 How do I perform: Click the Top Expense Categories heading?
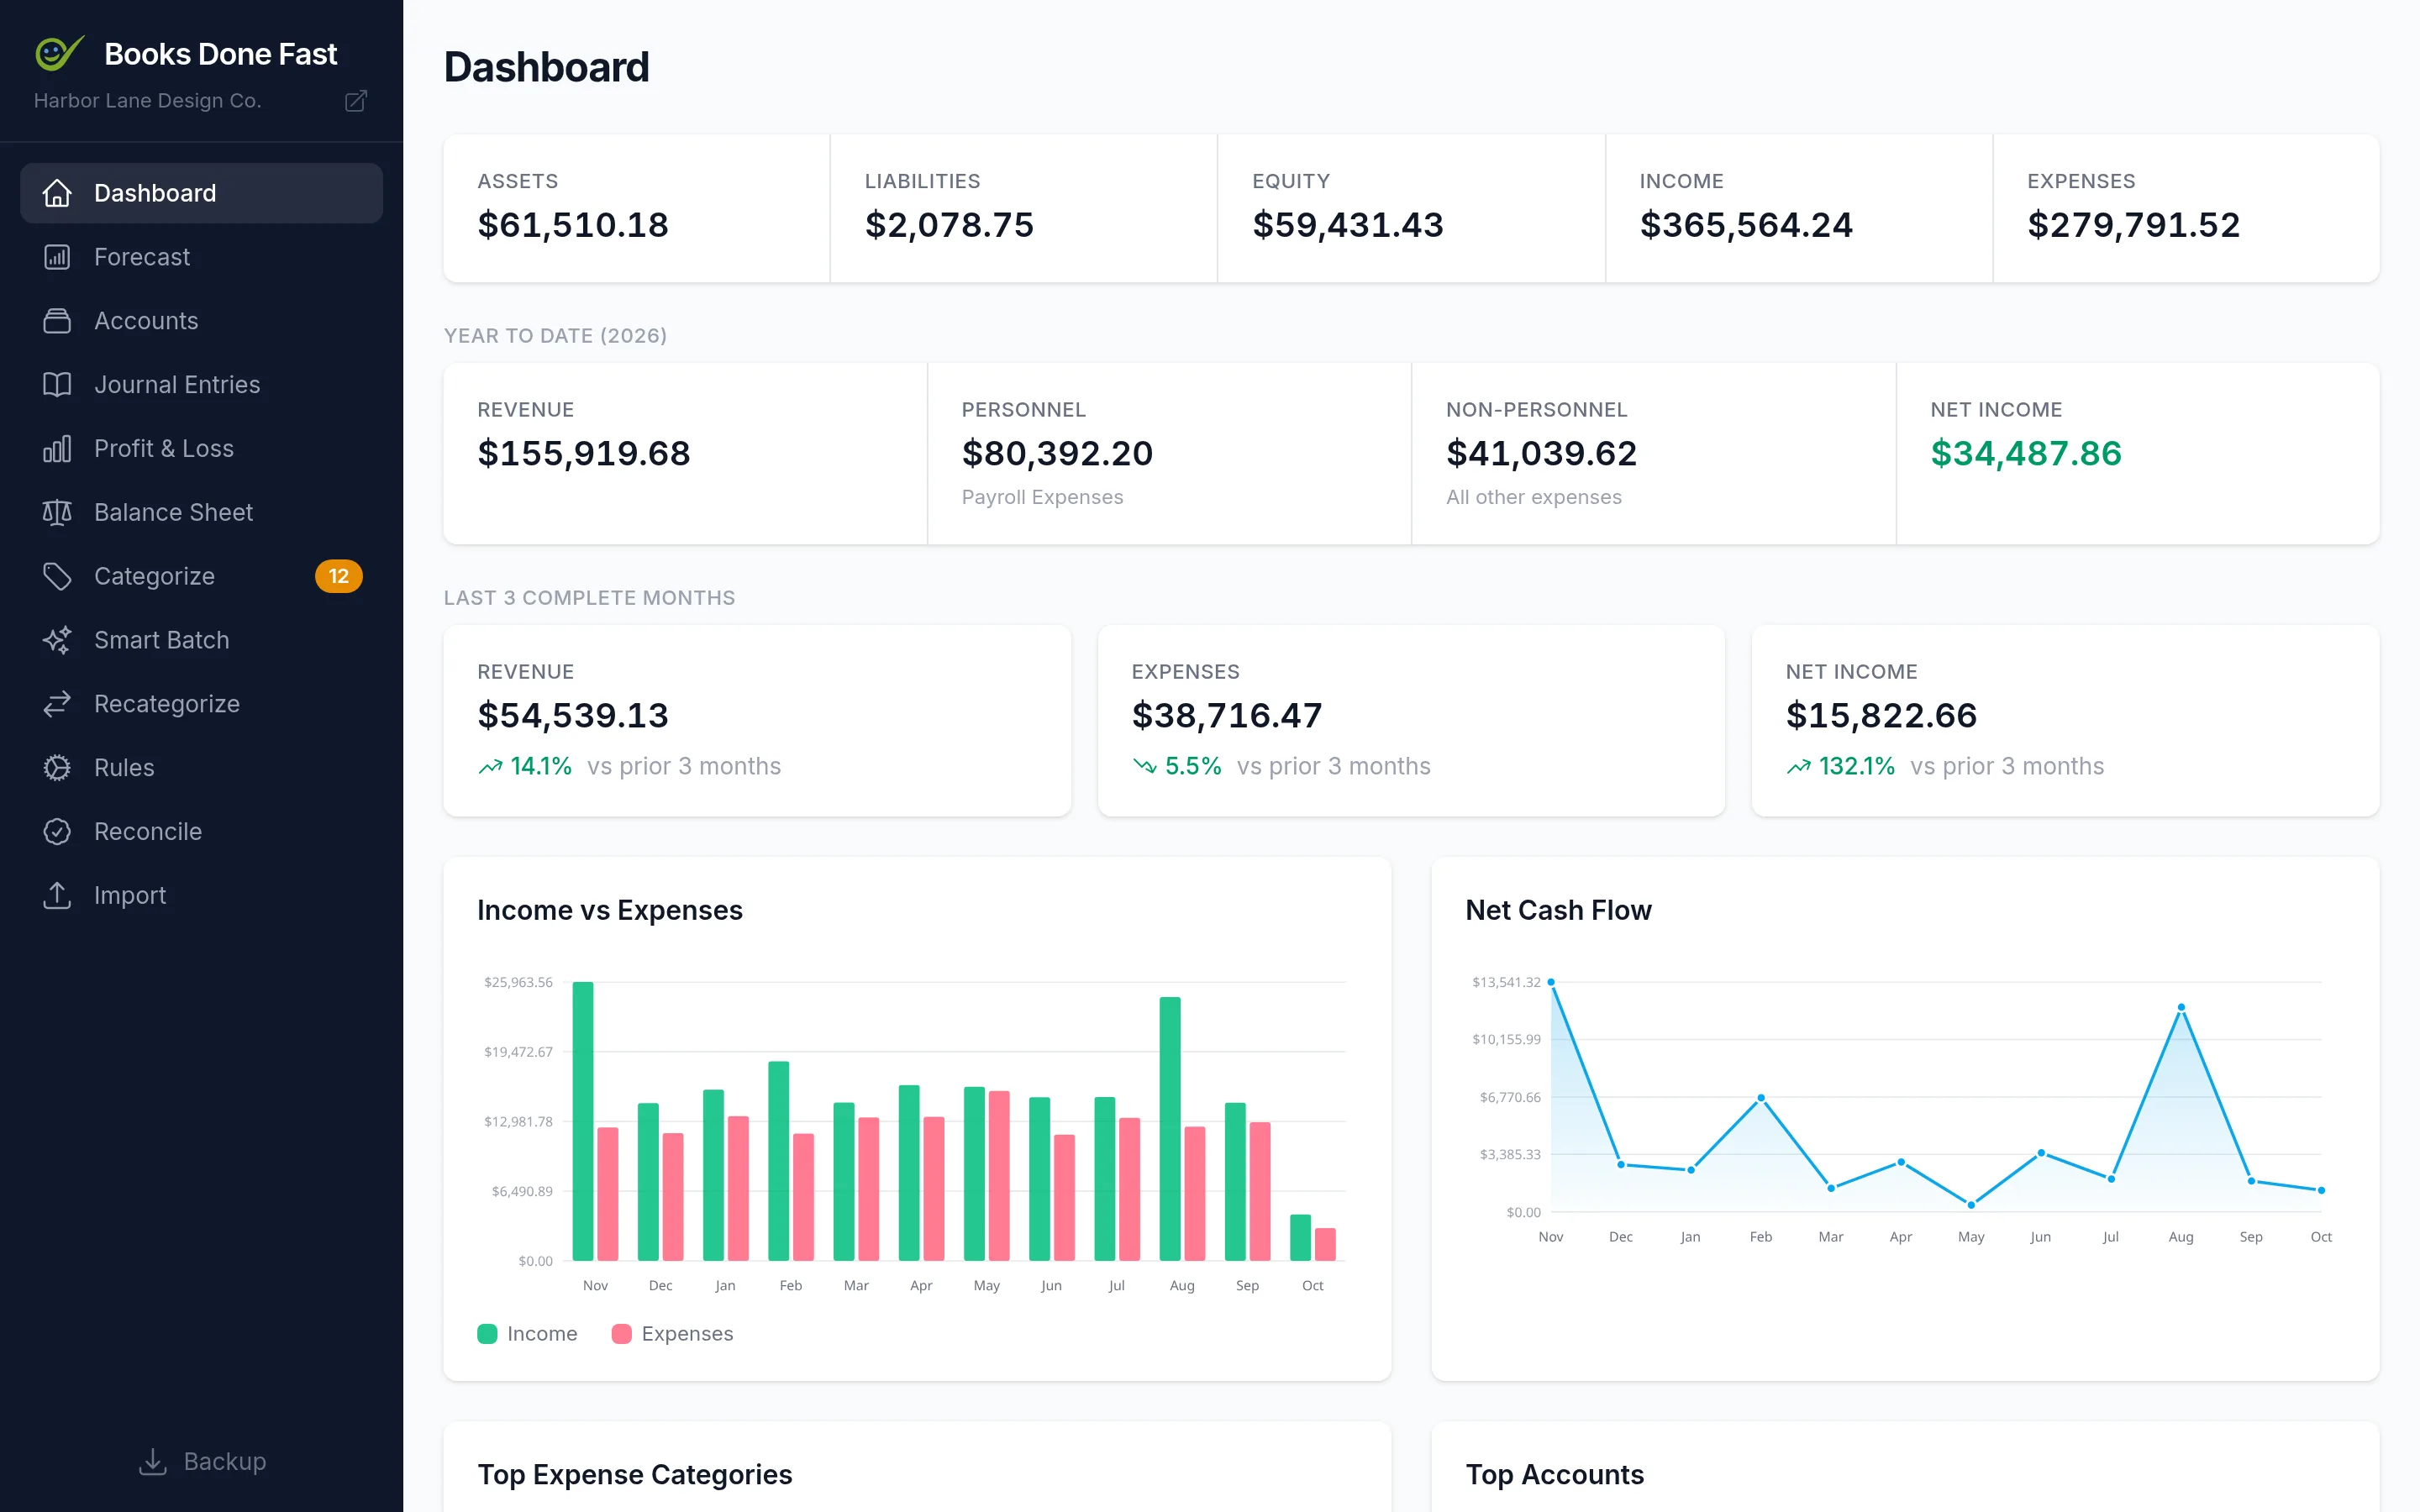pos(635,1475)
